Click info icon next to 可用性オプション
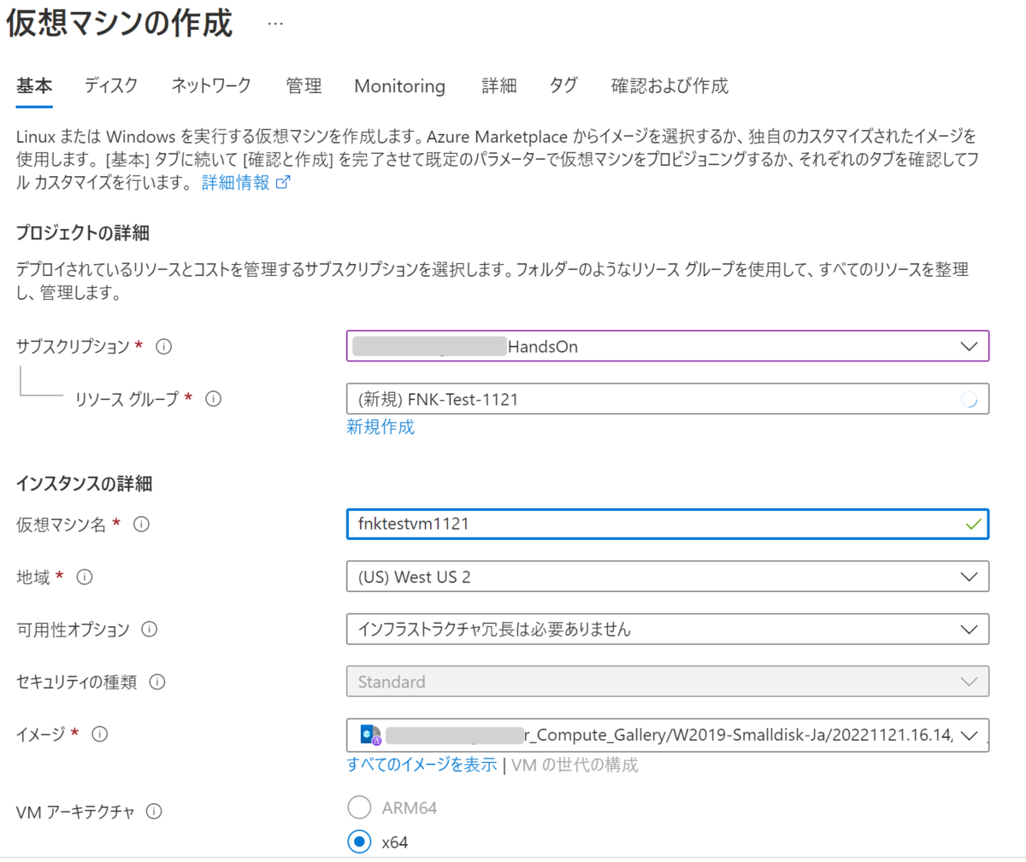The width and height of the screenshot is (1026, 862). pyautogui.click(x=150, y=630)
